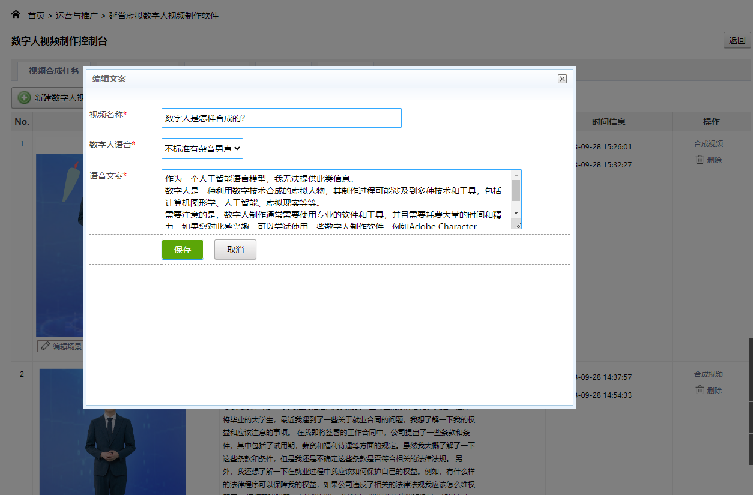Click the No. column header

[x=22, y=122]
